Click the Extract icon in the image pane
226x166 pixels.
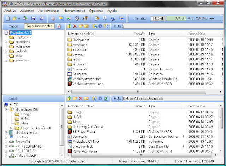pyautogui.click(x=94, y=26)
